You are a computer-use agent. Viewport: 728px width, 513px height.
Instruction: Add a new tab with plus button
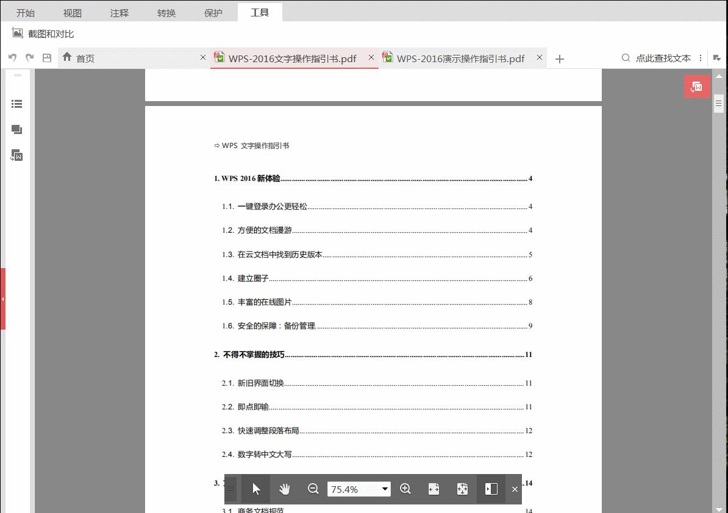[x=560, y=59]
